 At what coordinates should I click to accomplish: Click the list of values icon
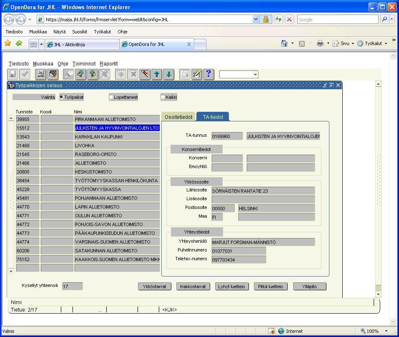185,74
